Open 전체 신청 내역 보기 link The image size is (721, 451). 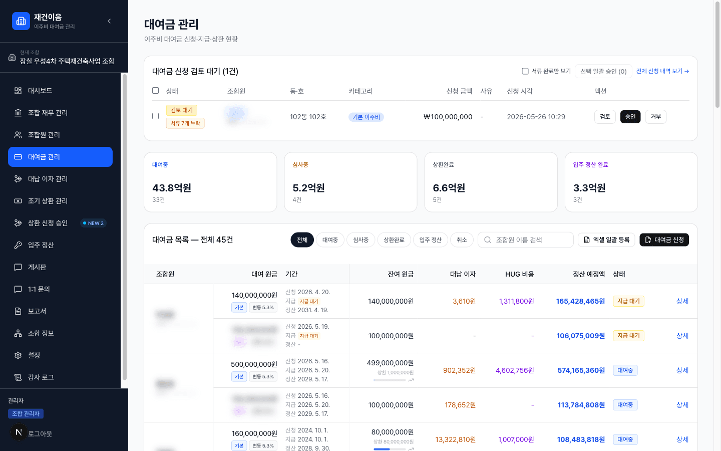[x=662, y=71]
